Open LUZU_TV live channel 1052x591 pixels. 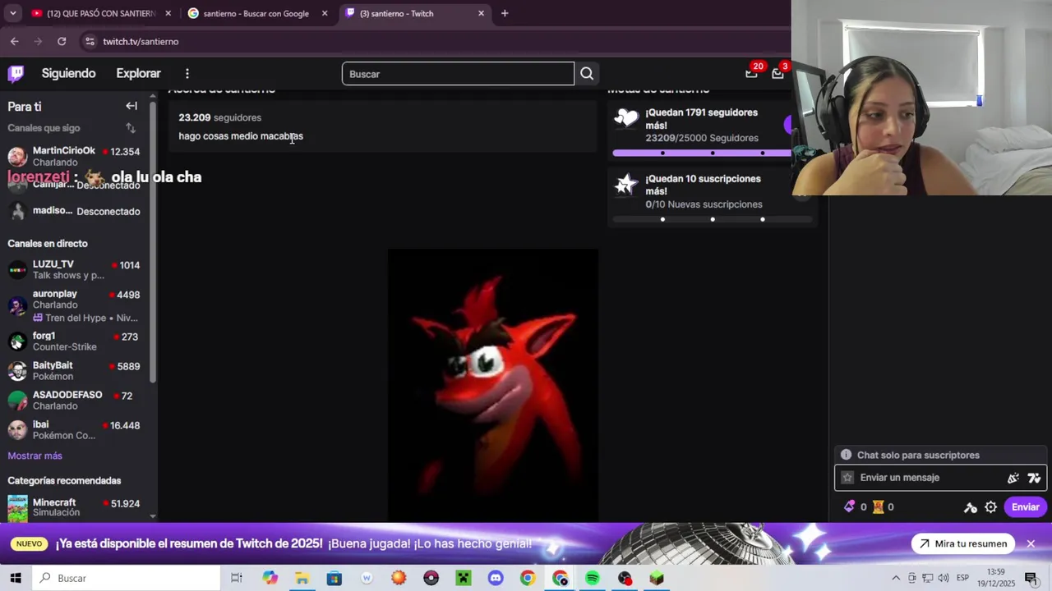click(74, 270)
